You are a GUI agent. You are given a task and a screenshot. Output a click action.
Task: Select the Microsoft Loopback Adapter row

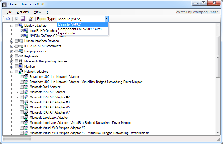49,118
